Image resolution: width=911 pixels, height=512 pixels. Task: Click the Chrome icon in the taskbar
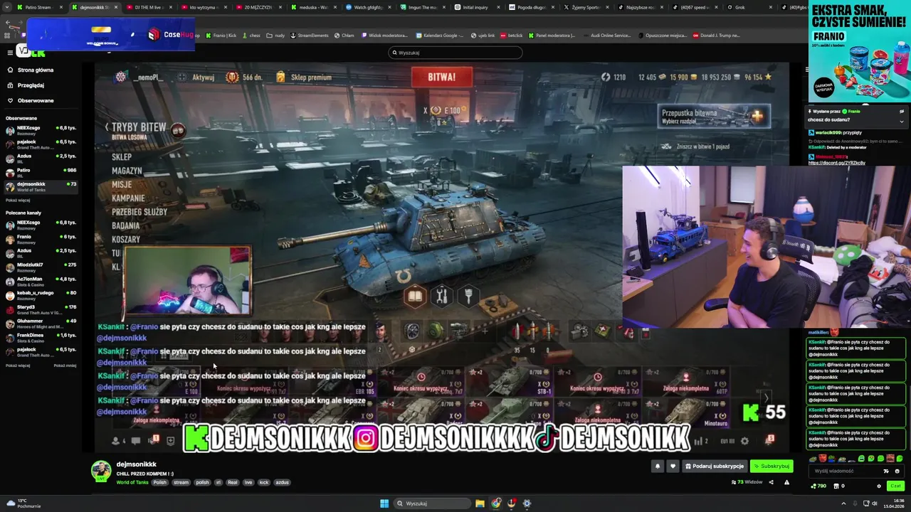(496, 503)
